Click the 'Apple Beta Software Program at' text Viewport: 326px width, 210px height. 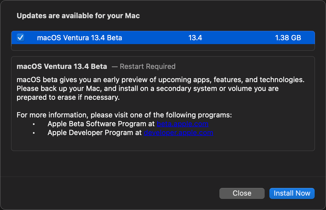pos(101,124)
